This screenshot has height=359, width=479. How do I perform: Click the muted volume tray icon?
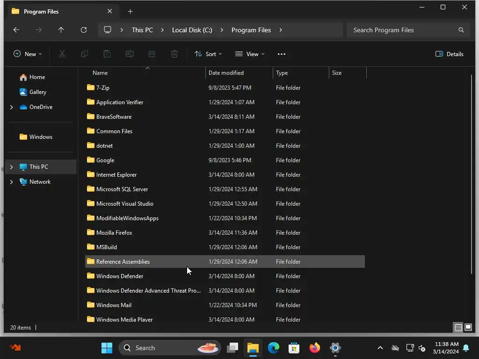click(x=422, y=348)
